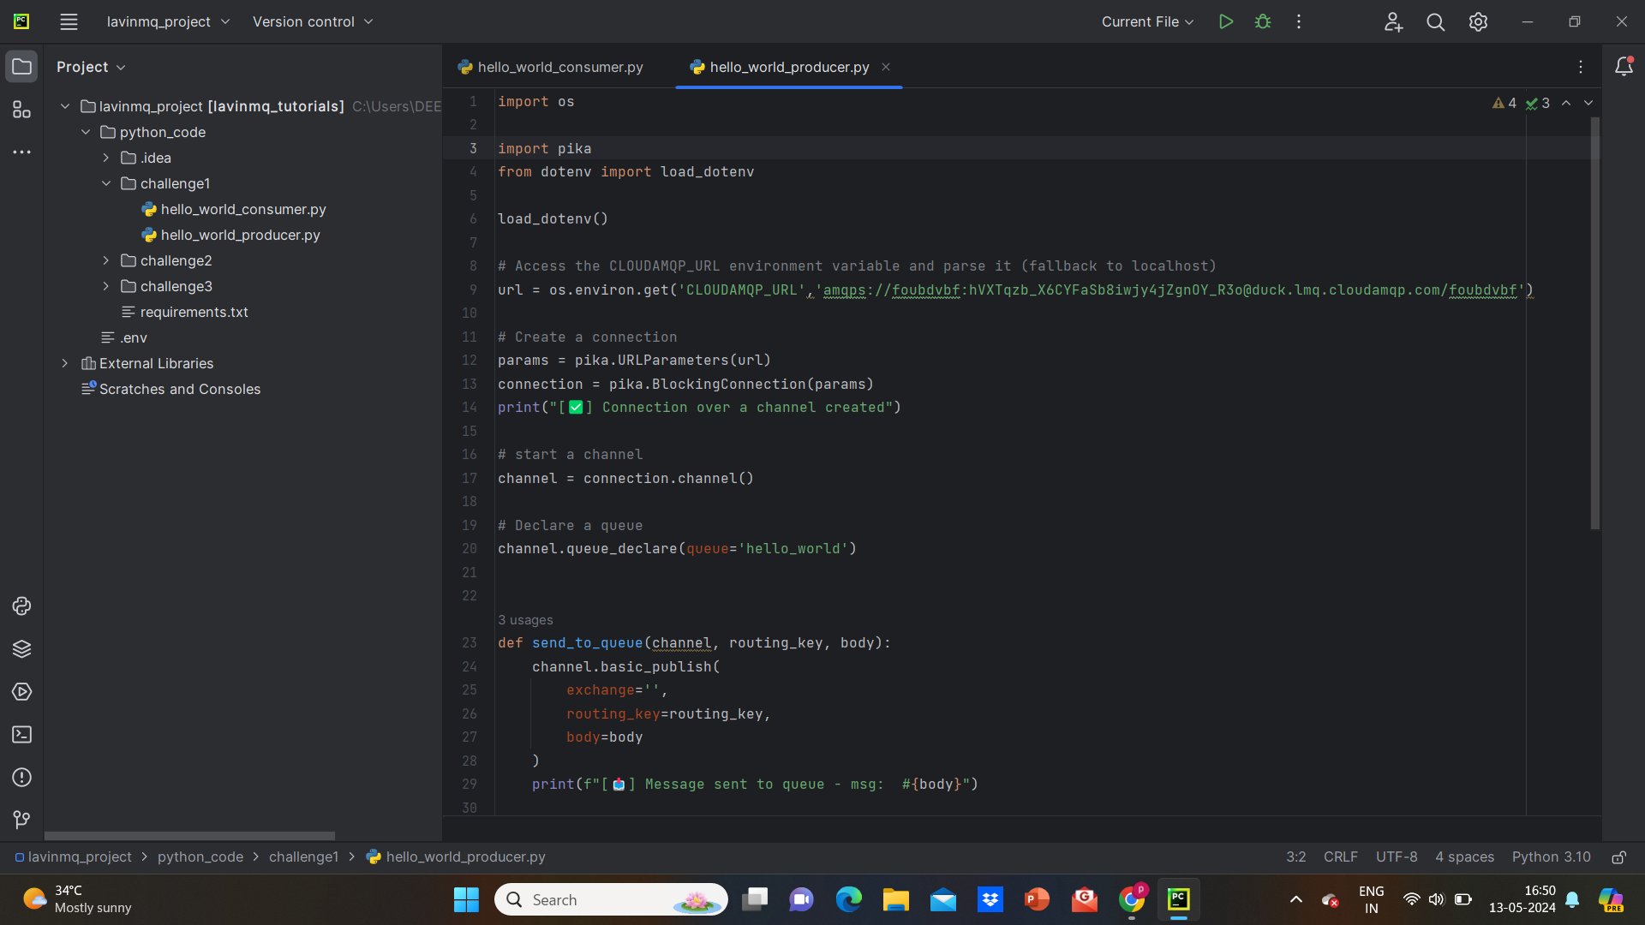Screen dimensions: 1645x925
Task: Open the Git version control tool window
Action: pyautogui.click(x=21, y=821)
